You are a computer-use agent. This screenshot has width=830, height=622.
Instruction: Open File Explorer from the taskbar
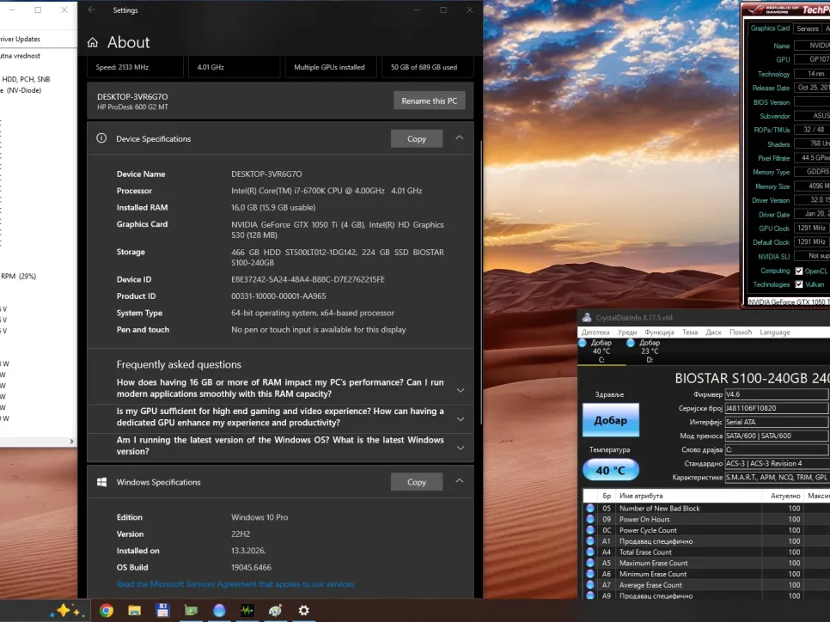134,611
